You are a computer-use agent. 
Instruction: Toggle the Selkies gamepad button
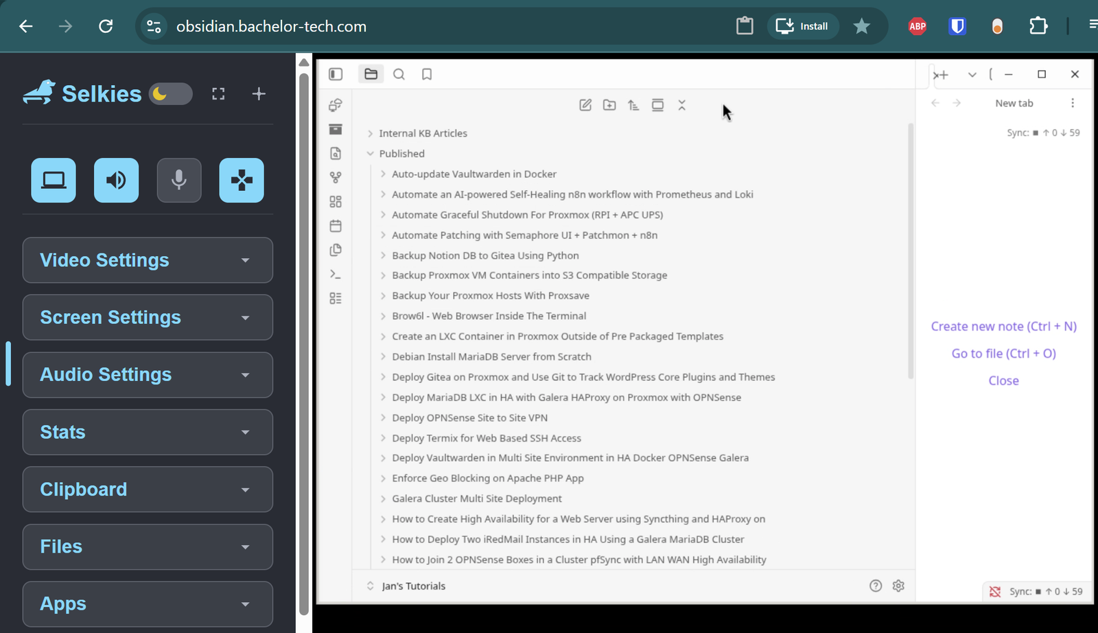[x=242, y=181]
